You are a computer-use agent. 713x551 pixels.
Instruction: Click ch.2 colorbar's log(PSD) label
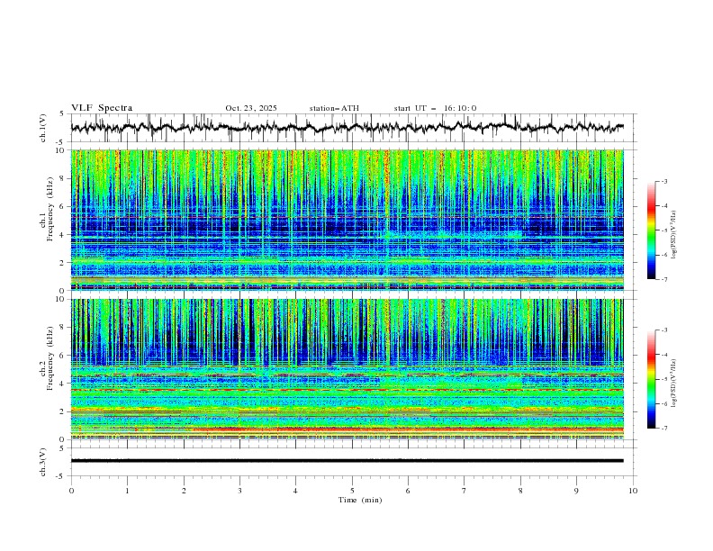pos(674,384)
